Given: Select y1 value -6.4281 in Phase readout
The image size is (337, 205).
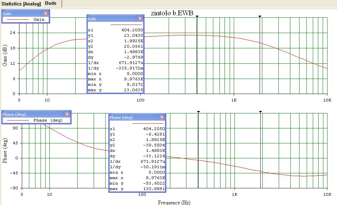Looking at the screenshot, I should (155, 134).
